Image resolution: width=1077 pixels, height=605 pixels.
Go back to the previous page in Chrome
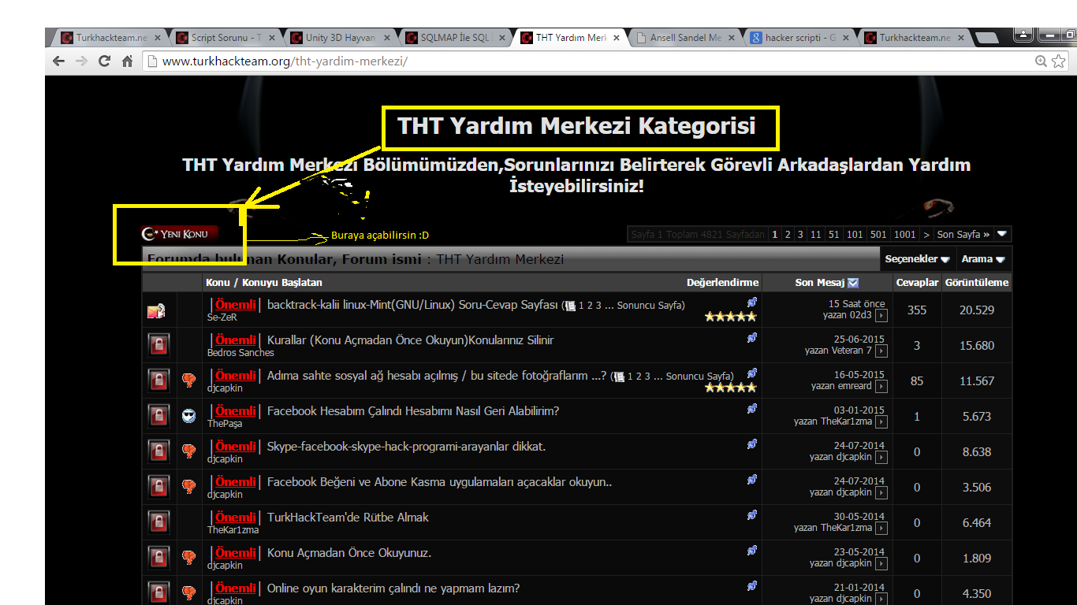tap(59, 61)
